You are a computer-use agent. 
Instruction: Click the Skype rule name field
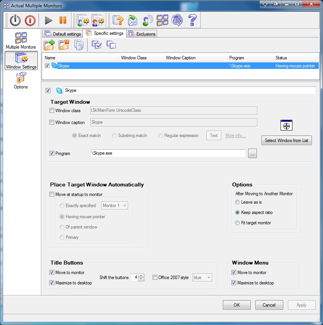[x=190, y=90]
